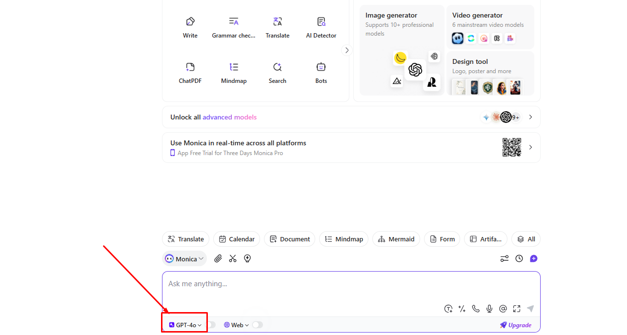Open chat settings with the sliders icon
The image size is (627, 335).
click(x=504, y=258)
